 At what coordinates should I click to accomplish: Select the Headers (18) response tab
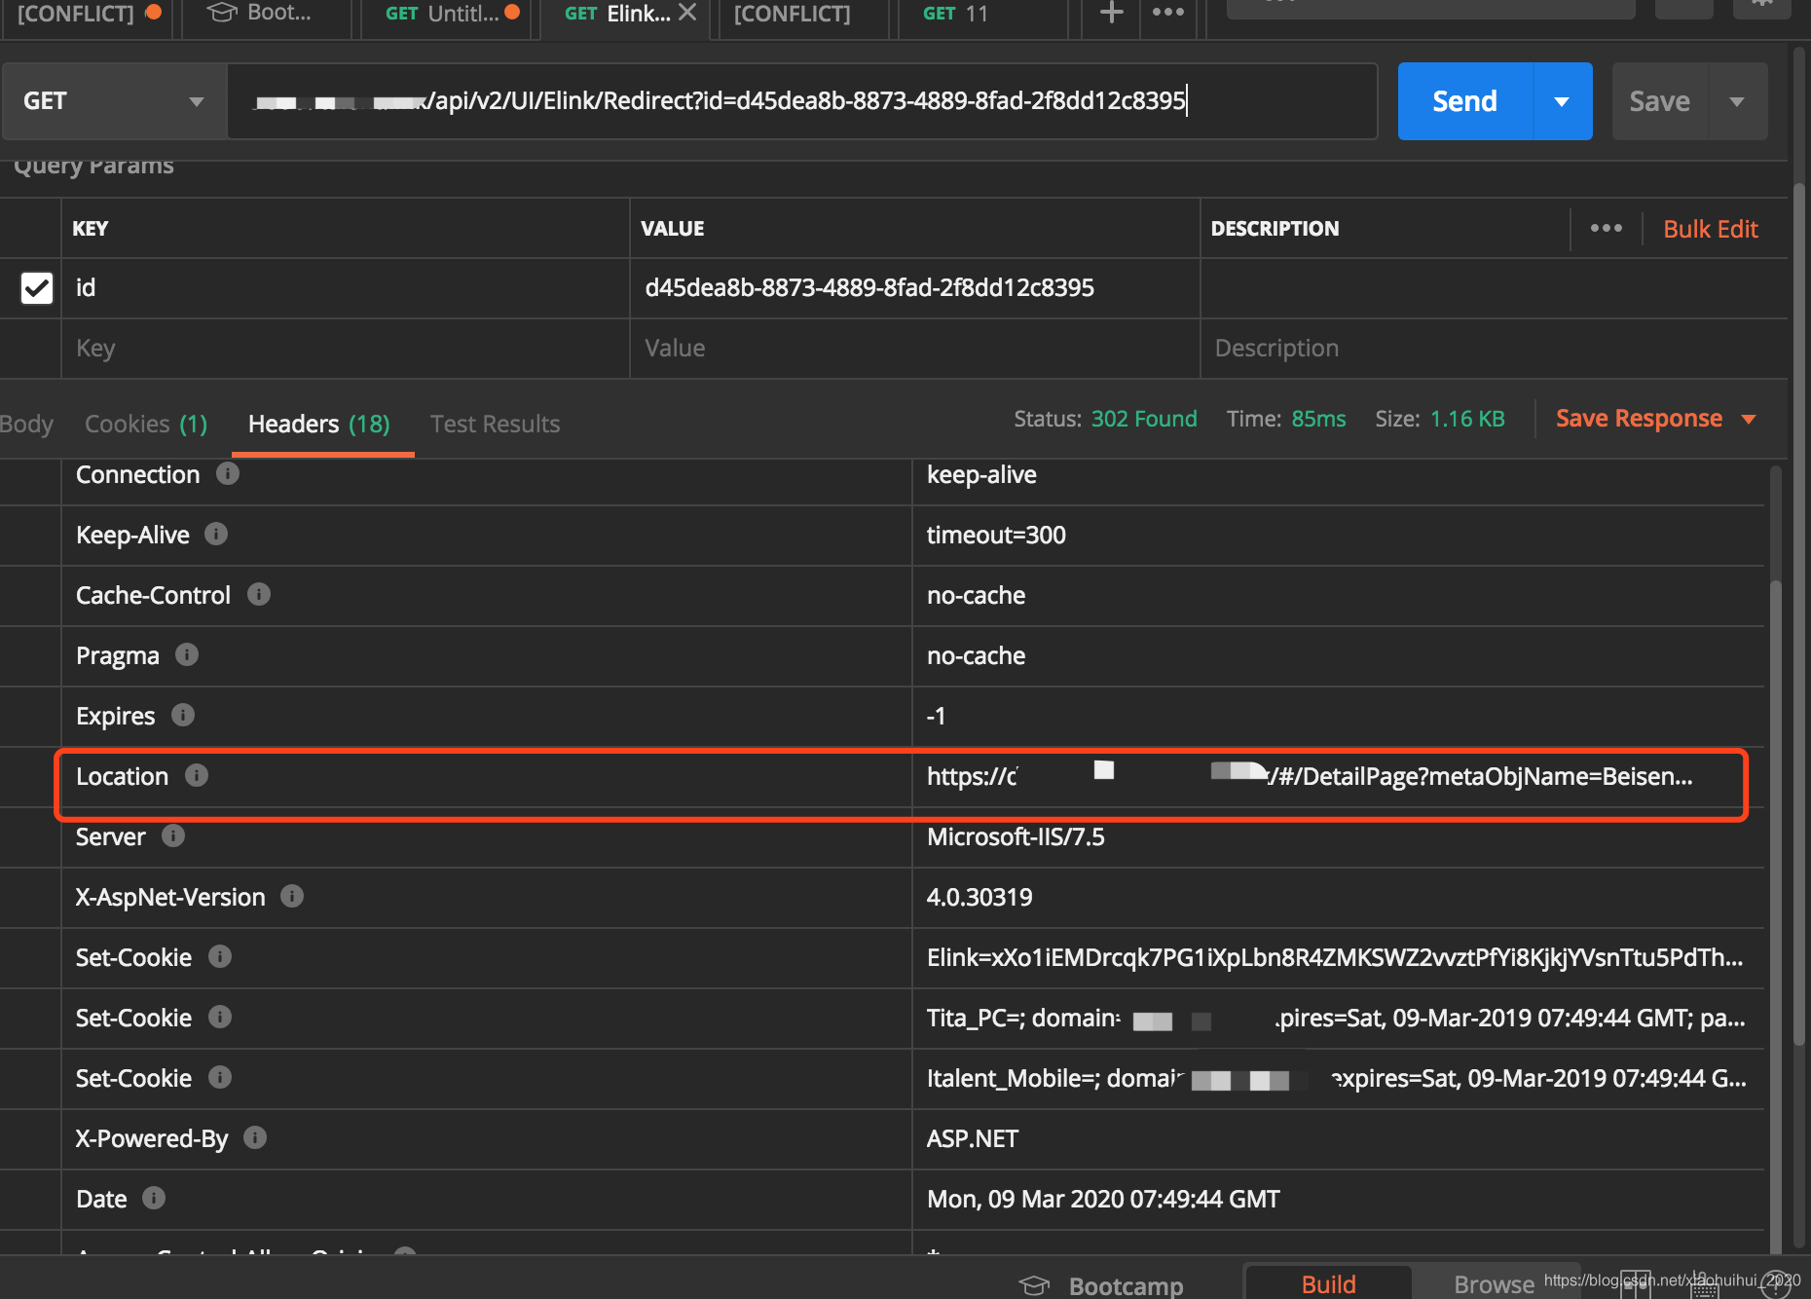[x=319, y=425]
